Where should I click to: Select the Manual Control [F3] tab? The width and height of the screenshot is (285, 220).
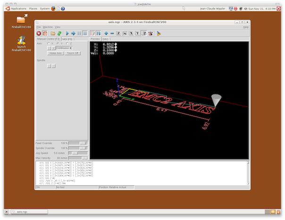pos(48,39)
